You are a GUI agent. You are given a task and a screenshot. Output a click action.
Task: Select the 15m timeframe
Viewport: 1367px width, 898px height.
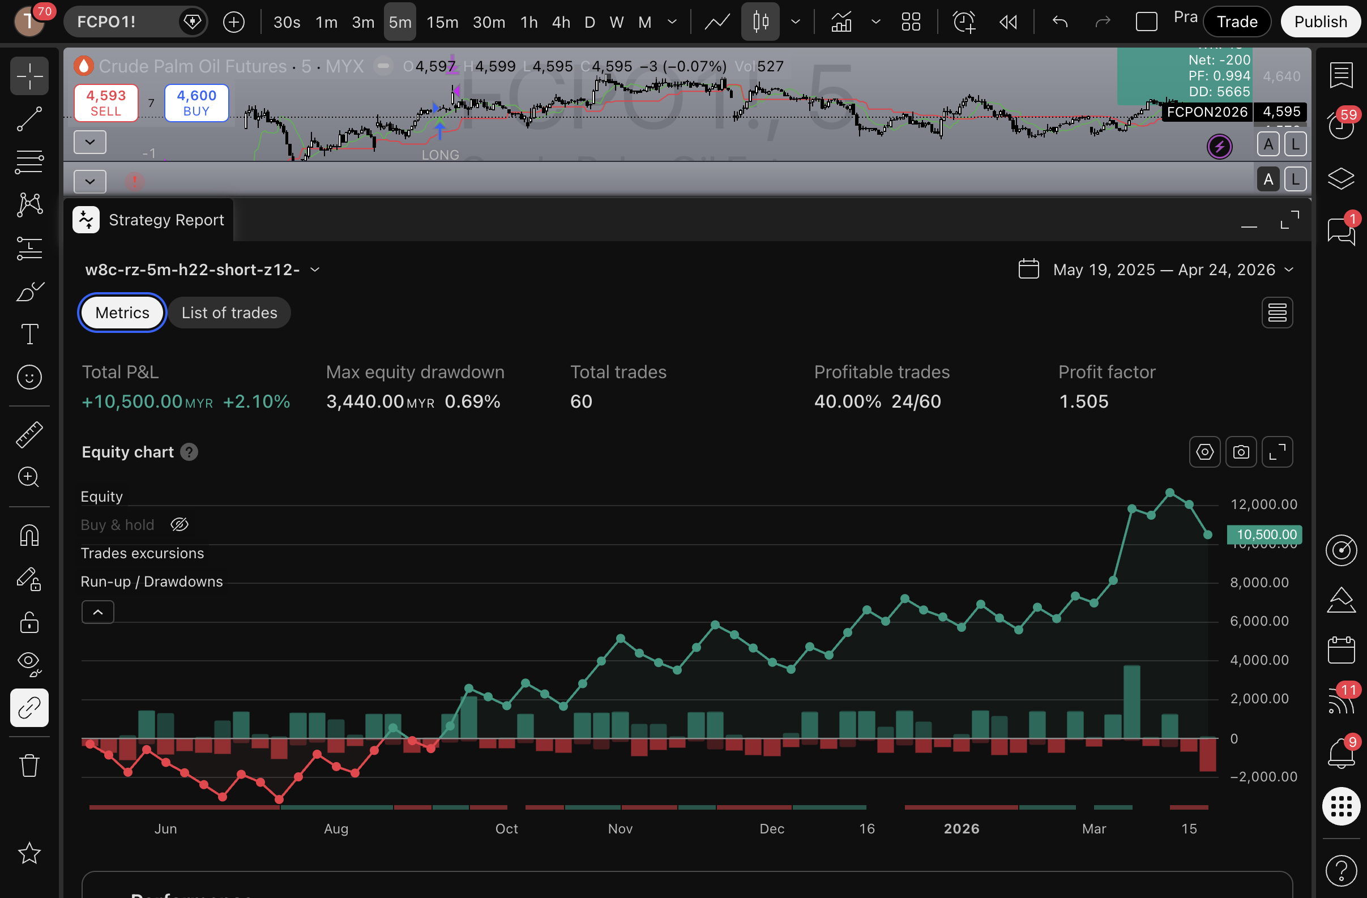coord(442,22)
